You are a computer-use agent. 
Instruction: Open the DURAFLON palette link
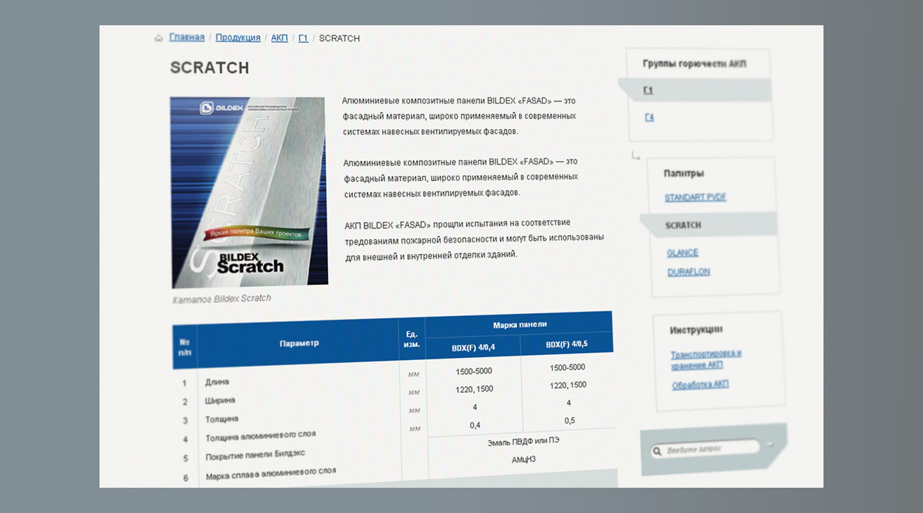[689, 272]
